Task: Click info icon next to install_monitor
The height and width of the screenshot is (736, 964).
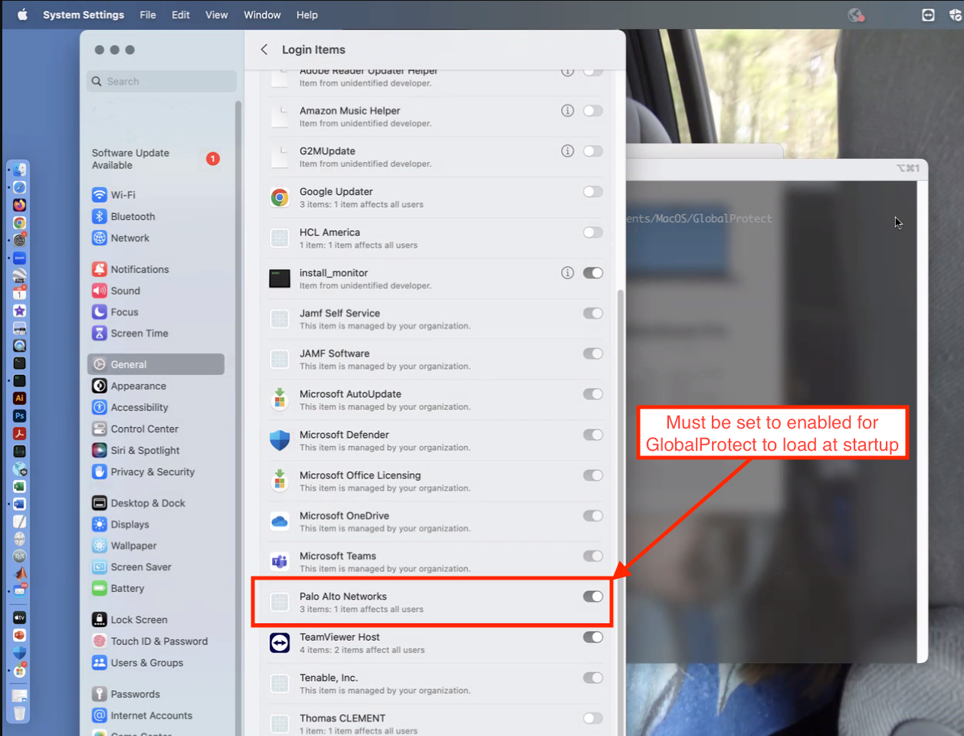Action: (567, 273)
